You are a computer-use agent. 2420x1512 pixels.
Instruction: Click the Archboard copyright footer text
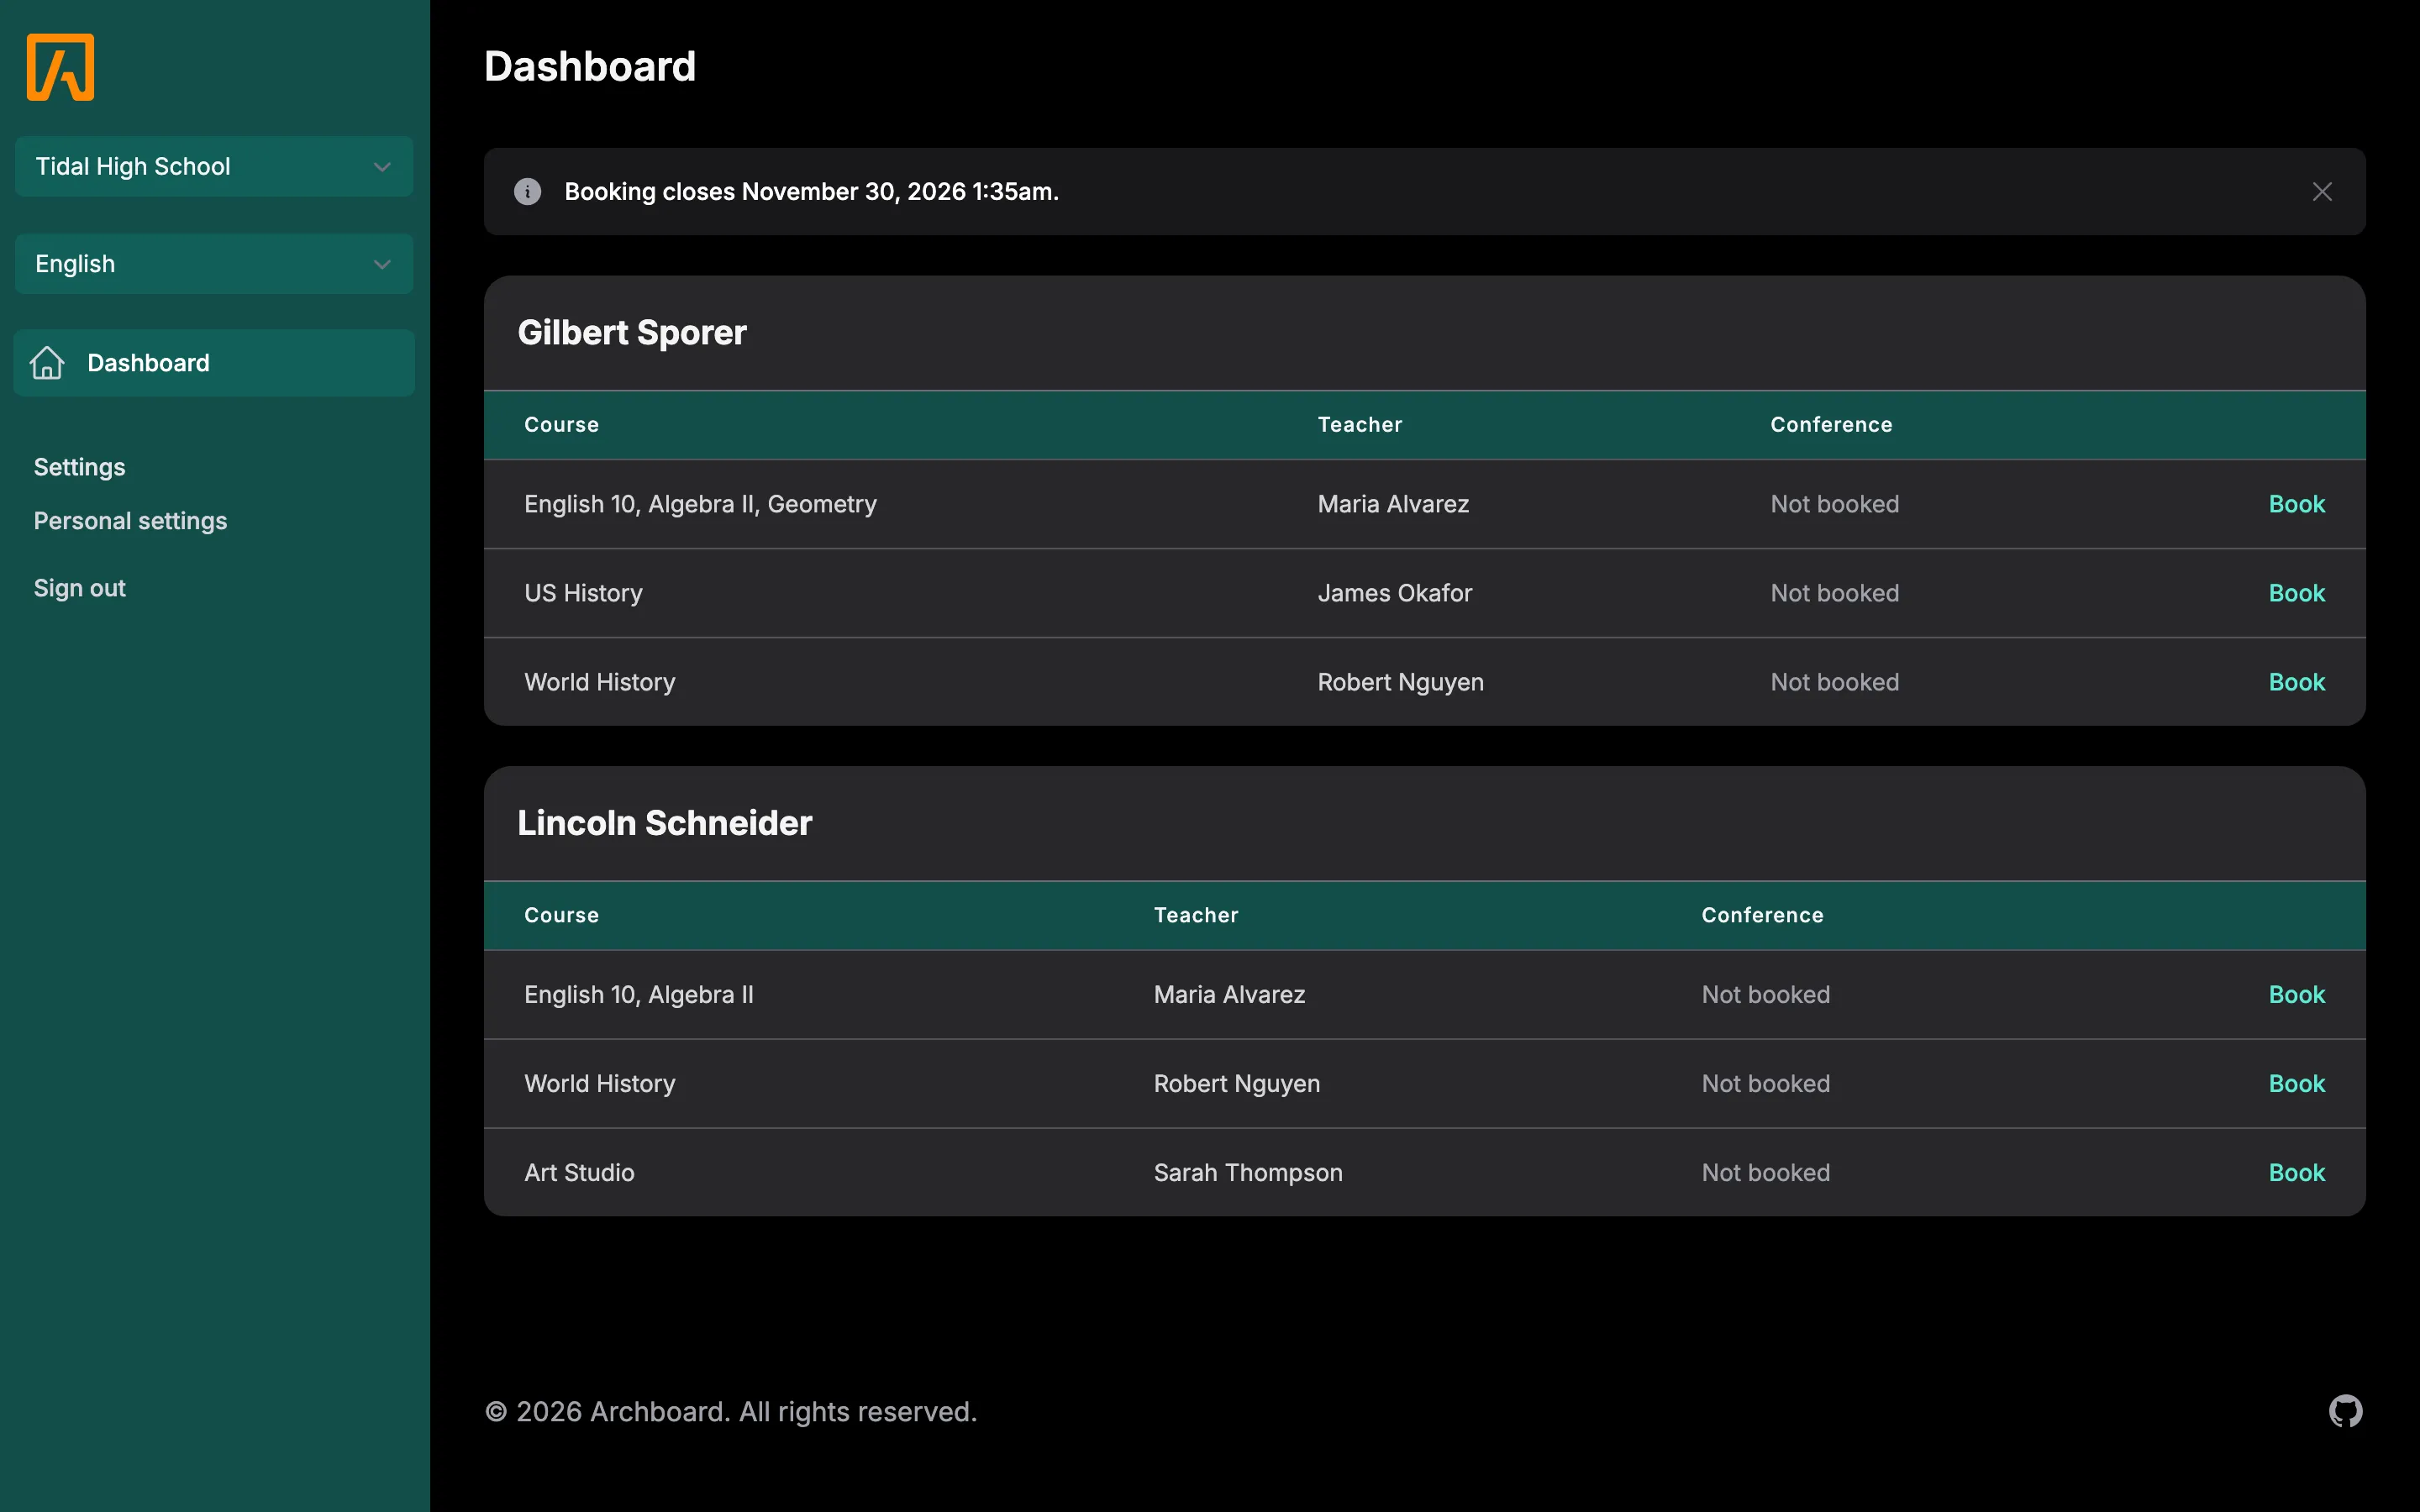point(730,1411)
